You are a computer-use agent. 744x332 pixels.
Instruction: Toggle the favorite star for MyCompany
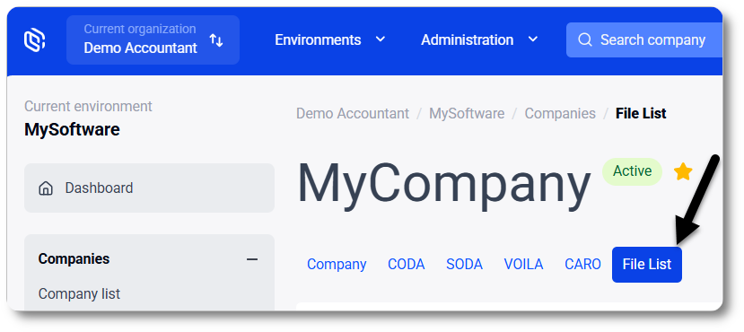click(x=683, y=171)
